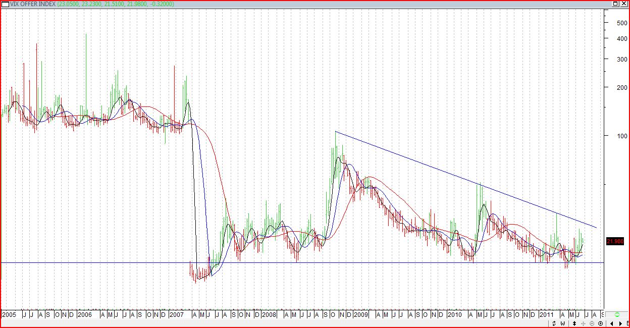The image size is (630, 328).
Task: Click the green circle scroll indicator
Action: [x=617, y=314]
